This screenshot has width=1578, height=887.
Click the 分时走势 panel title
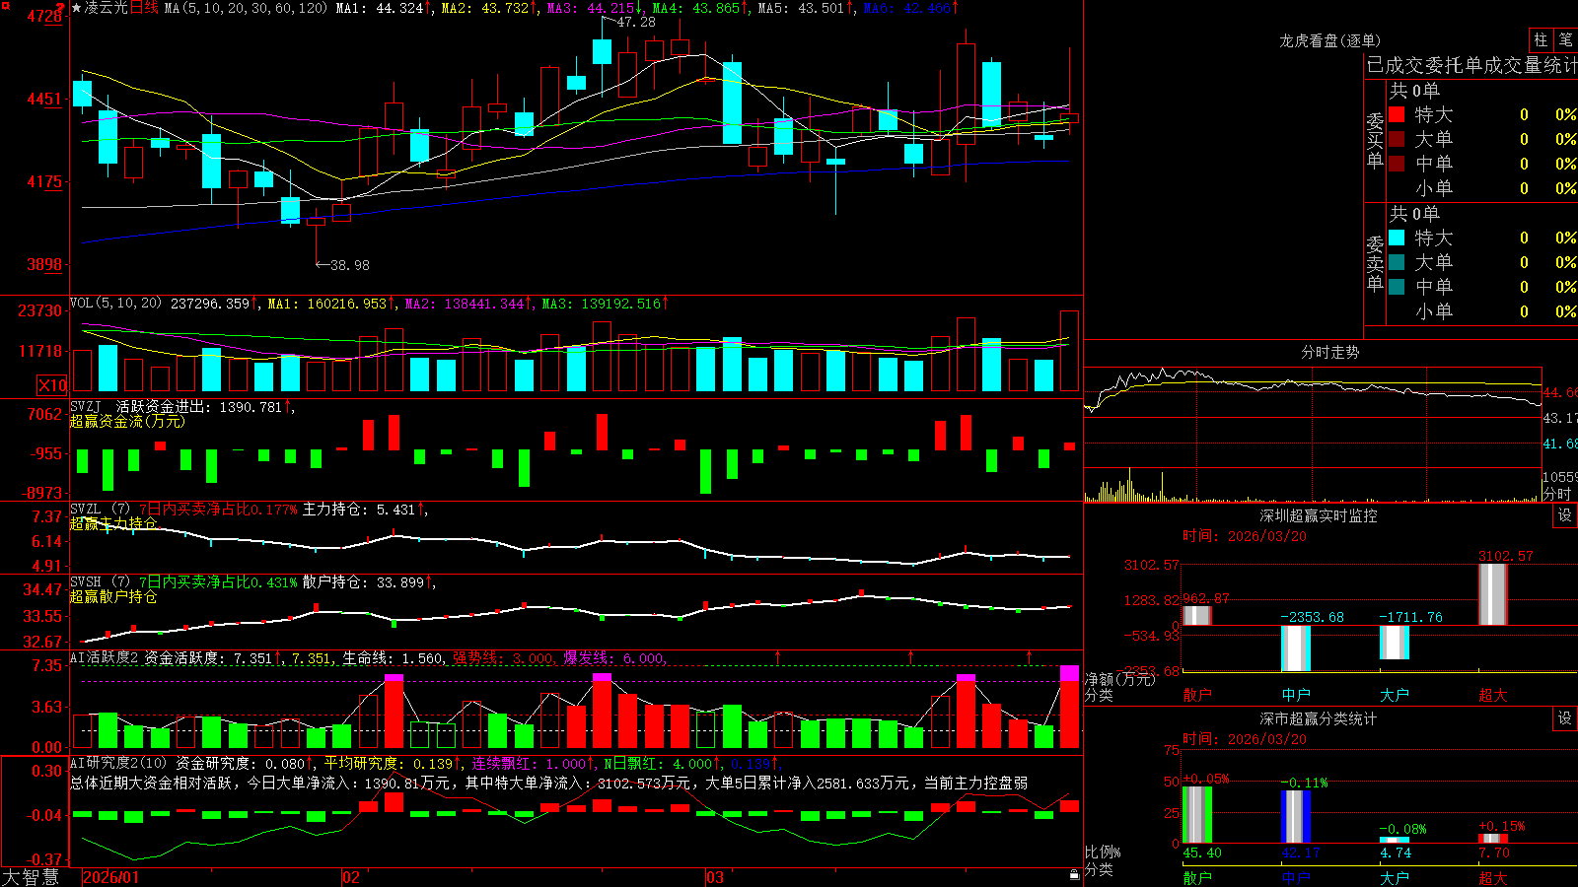(x=1330, y=352)
